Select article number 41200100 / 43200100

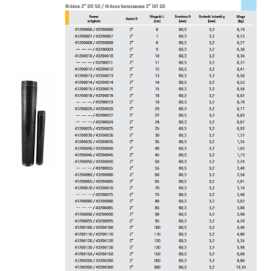[x=94, y=228]
